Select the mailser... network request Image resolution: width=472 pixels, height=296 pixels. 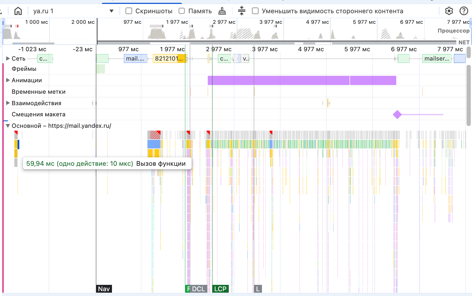pyautogui.click(x=437, y=58)
